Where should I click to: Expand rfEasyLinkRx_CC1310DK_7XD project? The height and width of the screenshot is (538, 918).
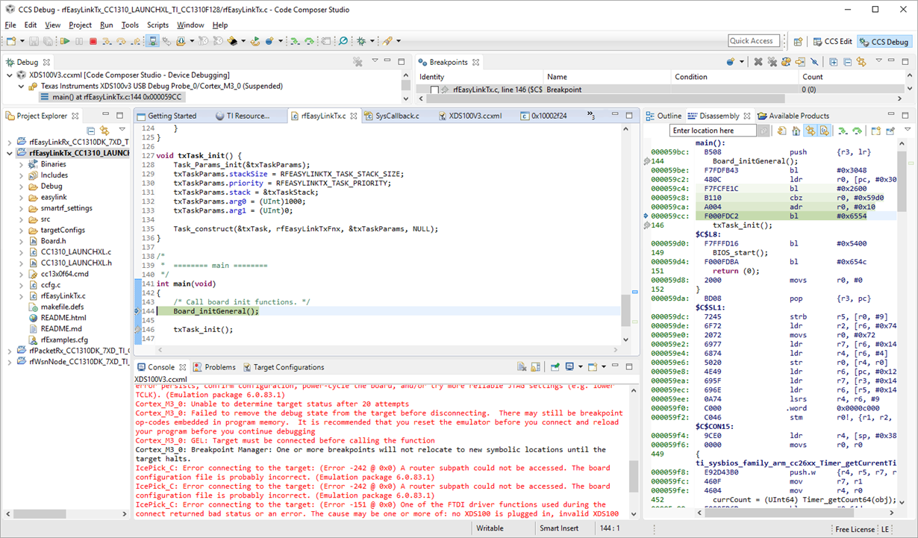pyautogui.click(x=10, y=142)
